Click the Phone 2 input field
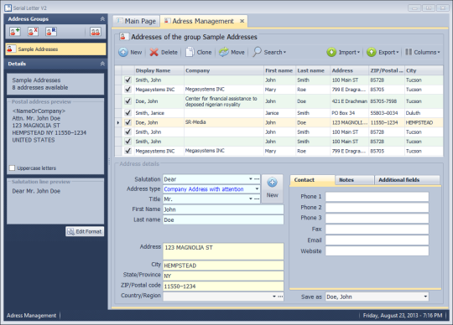The height and width of the screenshot is (325, 453). coord(377,208)
